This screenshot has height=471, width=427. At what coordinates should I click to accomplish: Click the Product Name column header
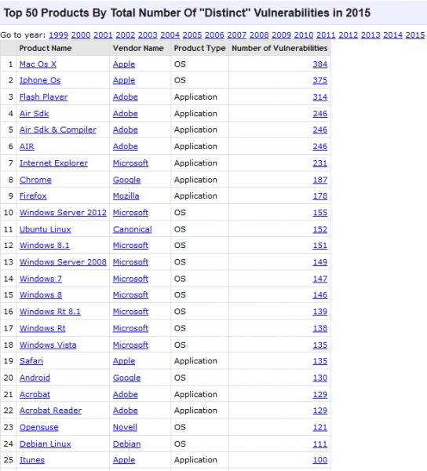click(x=46, y=49)
